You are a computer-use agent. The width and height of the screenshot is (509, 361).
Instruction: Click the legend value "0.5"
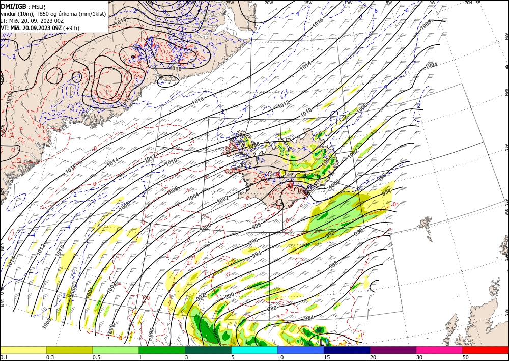coord(96,357)
